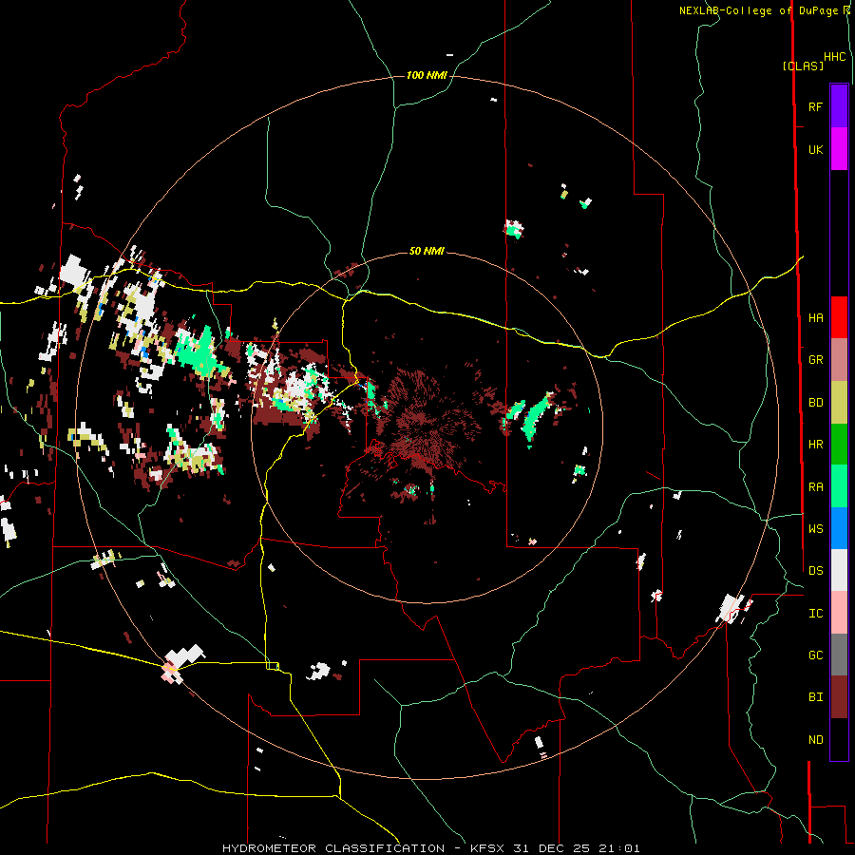This screenshot has width=855, height=855.
Task: Click the HA red legend swatch
Action: pyautogui.click(x=839, y=317)
